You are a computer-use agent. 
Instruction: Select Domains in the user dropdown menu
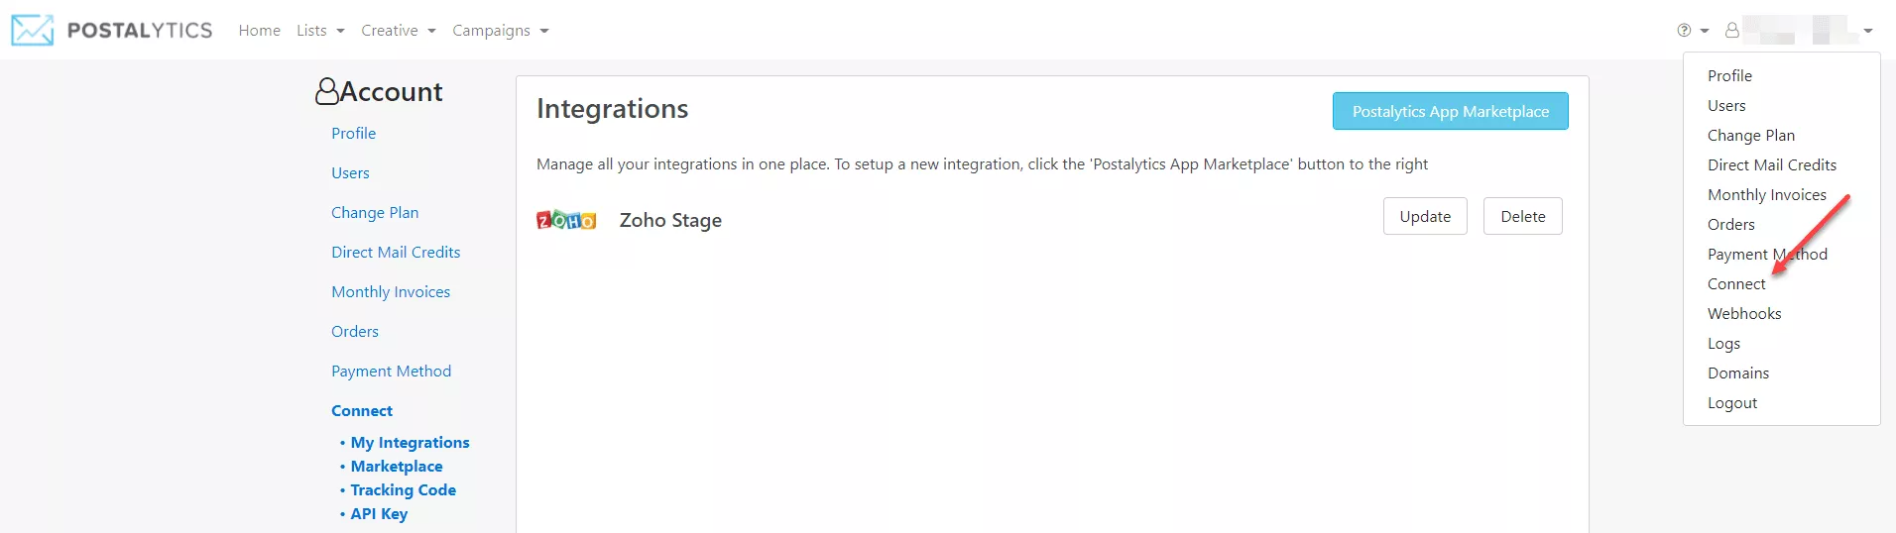pos(1738,373)
